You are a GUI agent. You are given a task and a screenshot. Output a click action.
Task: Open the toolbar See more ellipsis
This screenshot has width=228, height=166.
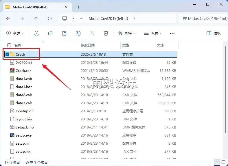(172, 33)
